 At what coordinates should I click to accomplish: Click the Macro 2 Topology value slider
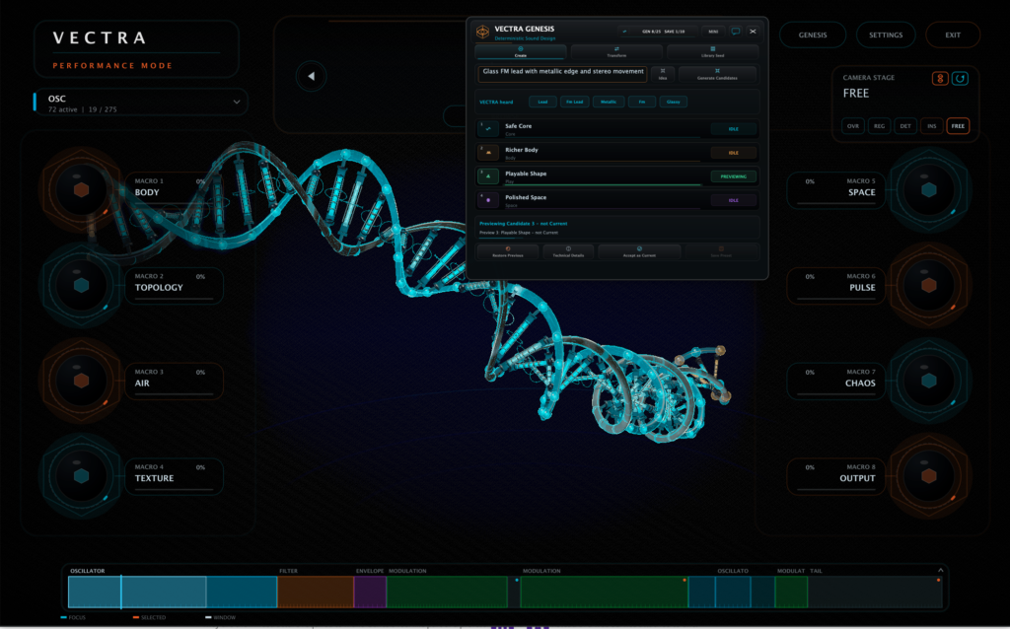pos(174,299)
